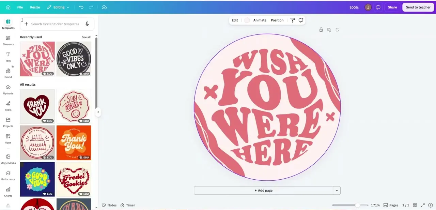Image resolution: width=436 pixels, height=210 pixels.
Task: Select the copy style paint roller icon
Action: tap(293, 20)
